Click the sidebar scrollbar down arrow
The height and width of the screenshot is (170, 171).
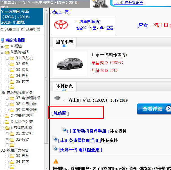(46, 168)
